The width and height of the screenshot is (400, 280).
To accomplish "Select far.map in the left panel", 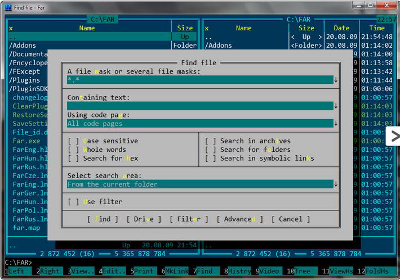I will 26,228.
